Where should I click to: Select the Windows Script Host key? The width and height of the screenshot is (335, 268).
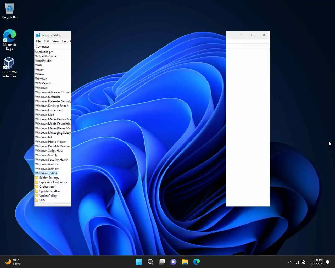(49, 151)
